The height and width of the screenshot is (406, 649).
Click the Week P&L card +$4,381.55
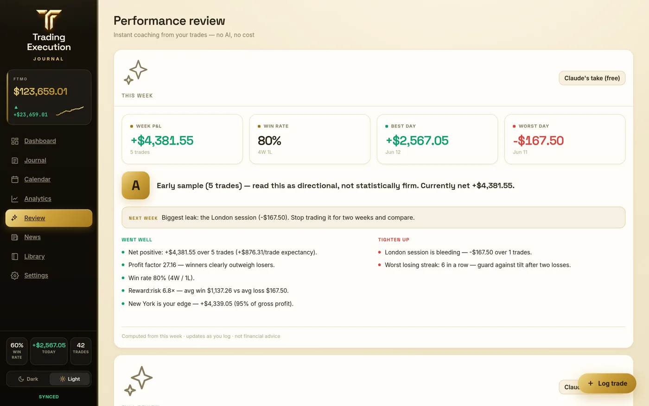point(182,139)
